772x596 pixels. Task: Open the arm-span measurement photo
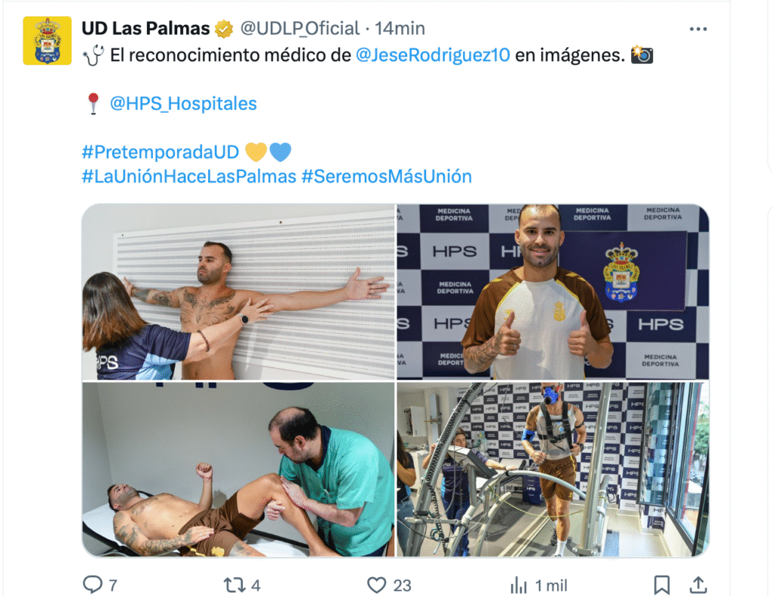pyautogui.click(x=238, y=292)
